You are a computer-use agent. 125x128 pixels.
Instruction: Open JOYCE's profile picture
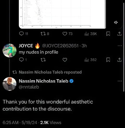(10, 51)
